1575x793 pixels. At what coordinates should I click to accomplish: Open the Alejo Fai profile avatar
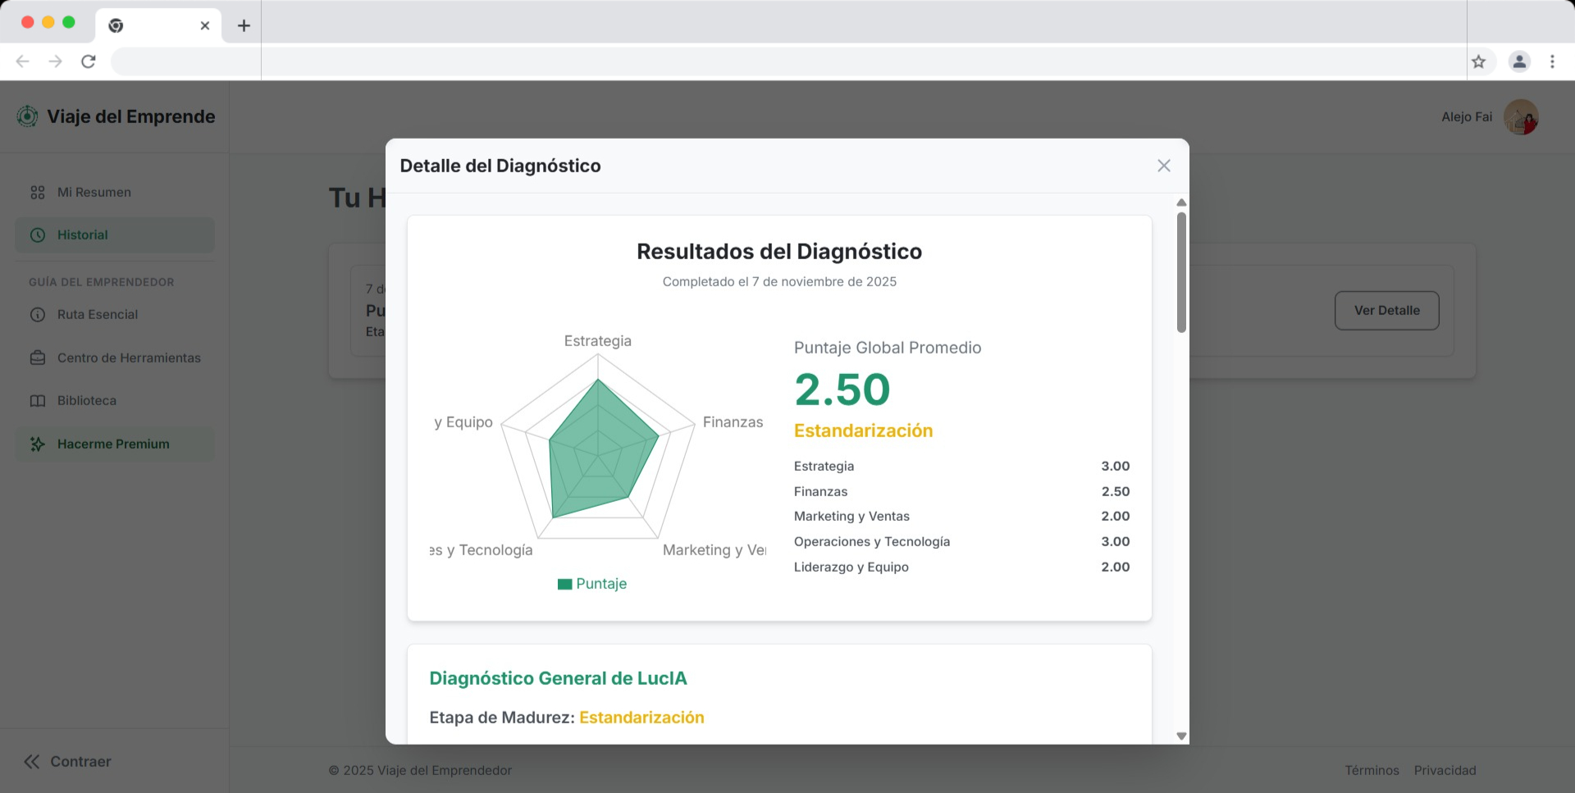click(1520, 117)
